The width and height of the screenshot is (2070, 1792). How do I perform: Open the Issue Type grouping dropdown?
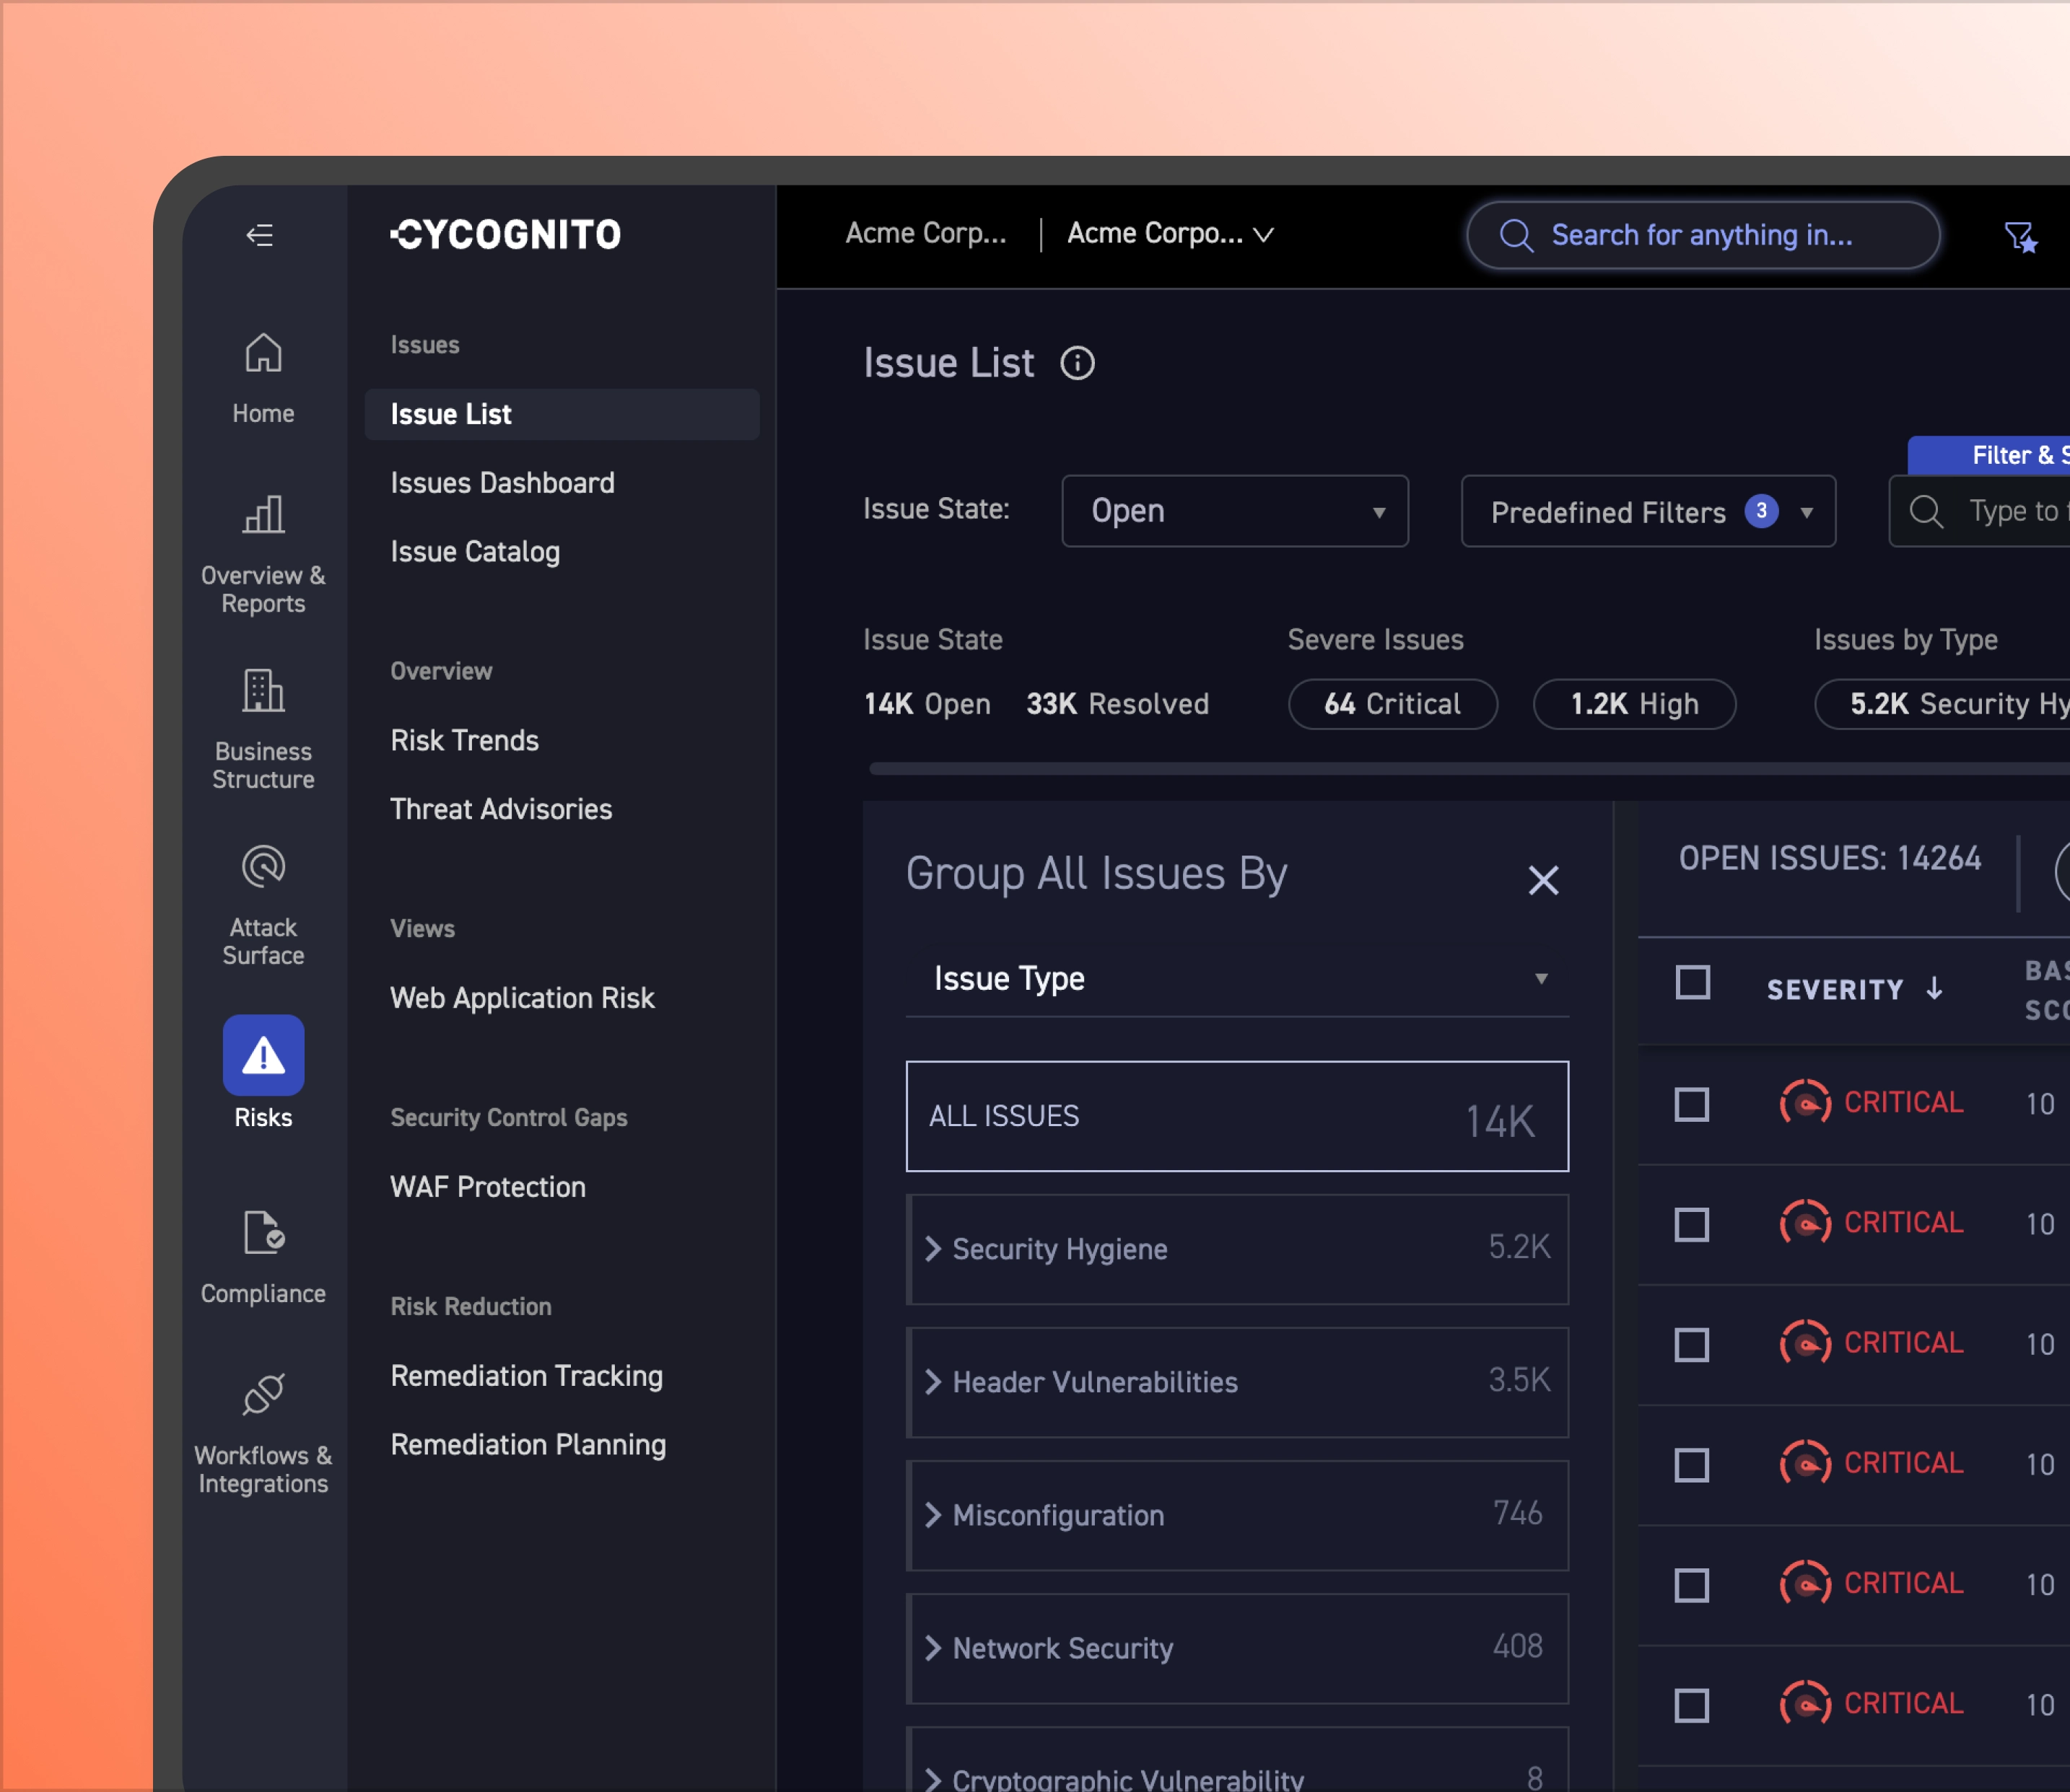pyautogui.click(x=1236, y=978)
